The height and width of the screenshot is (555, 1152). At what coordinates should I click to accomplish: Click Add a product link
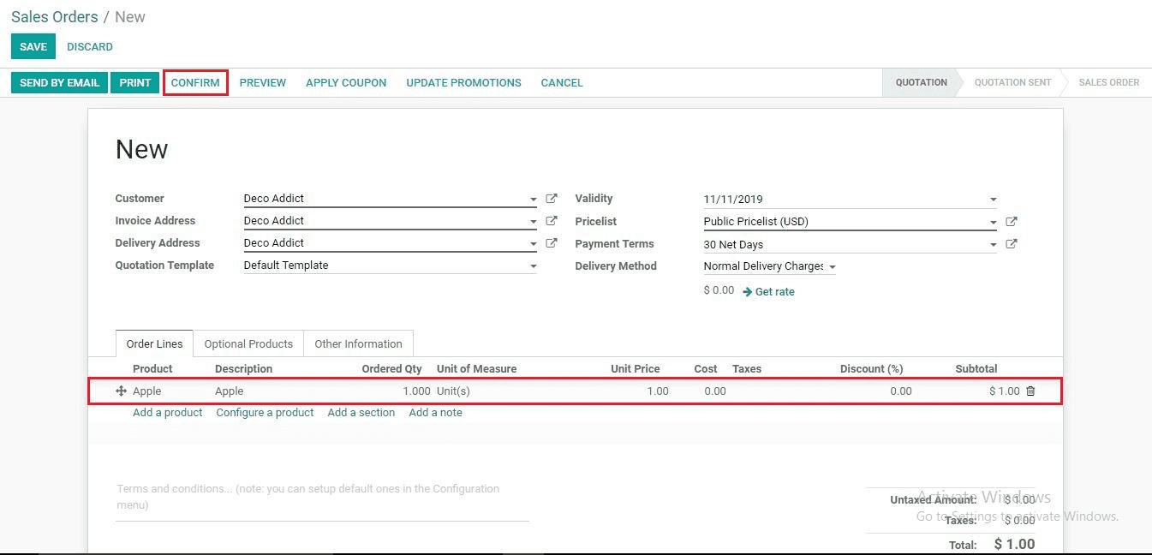[168, 413]
